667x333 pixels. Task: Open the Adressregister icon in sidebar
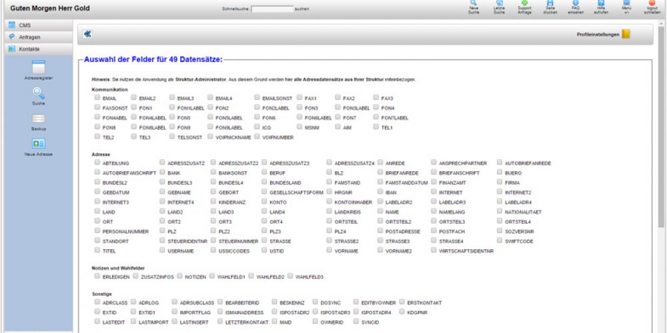[38, 67]
